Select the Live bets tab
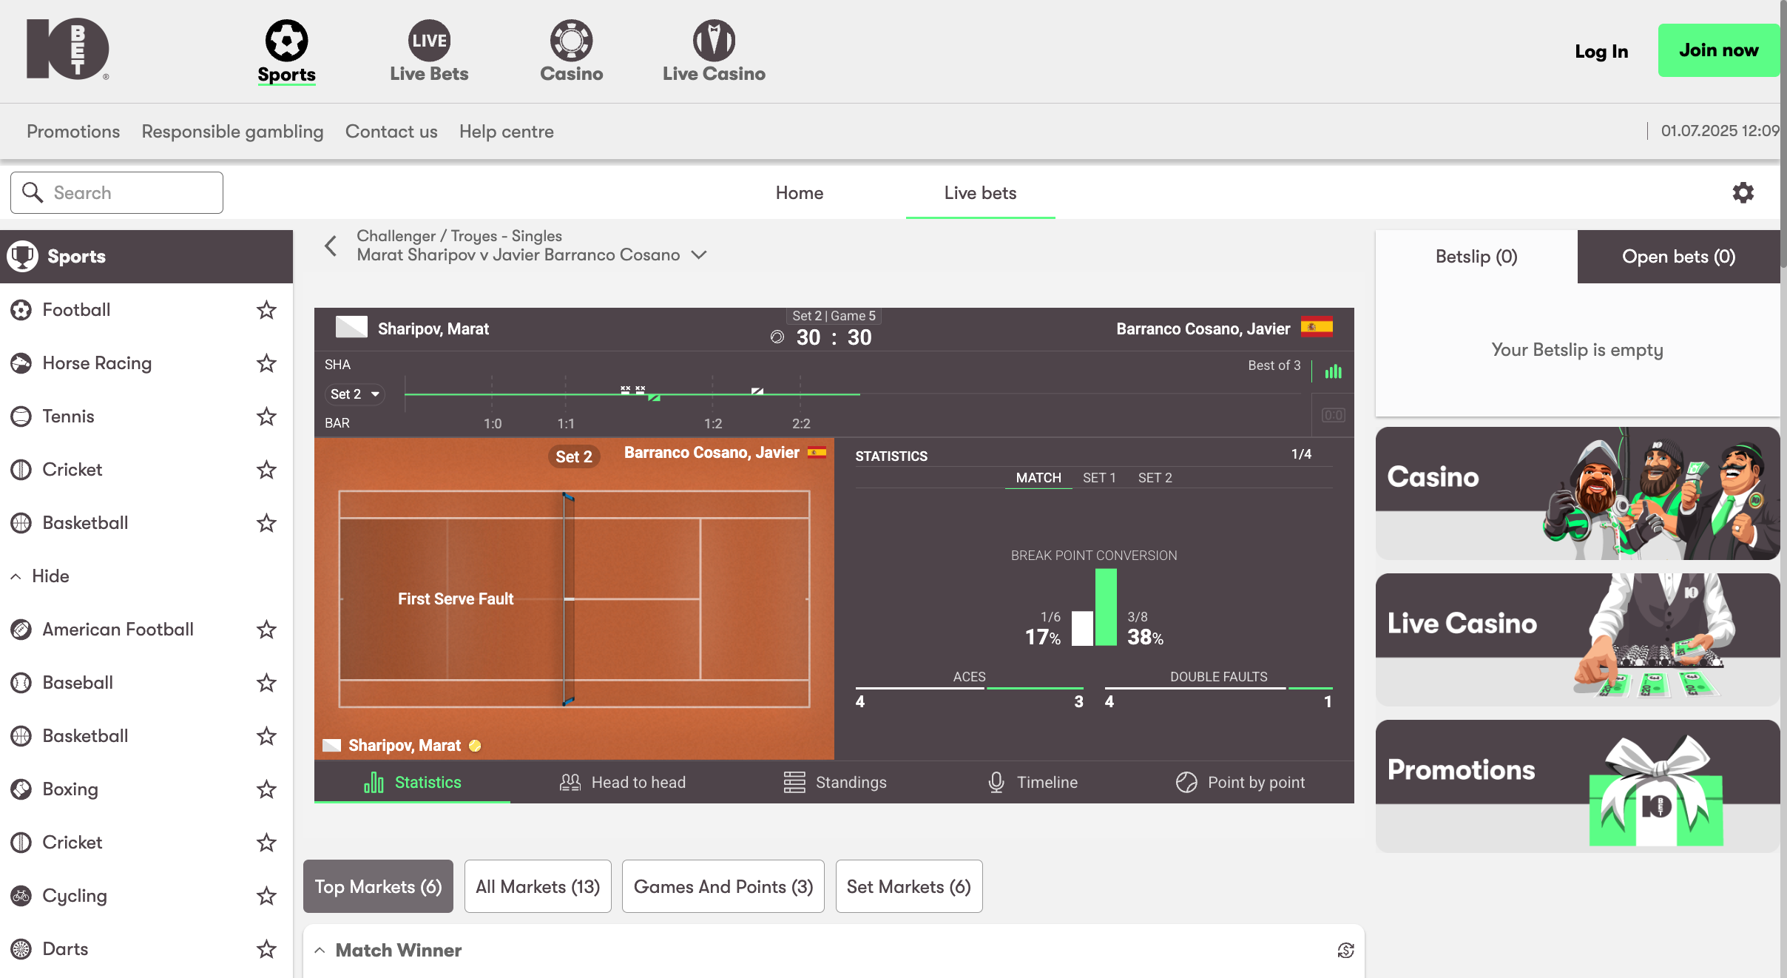Viewport: 1787px width, 978px height. pos(980,193)
